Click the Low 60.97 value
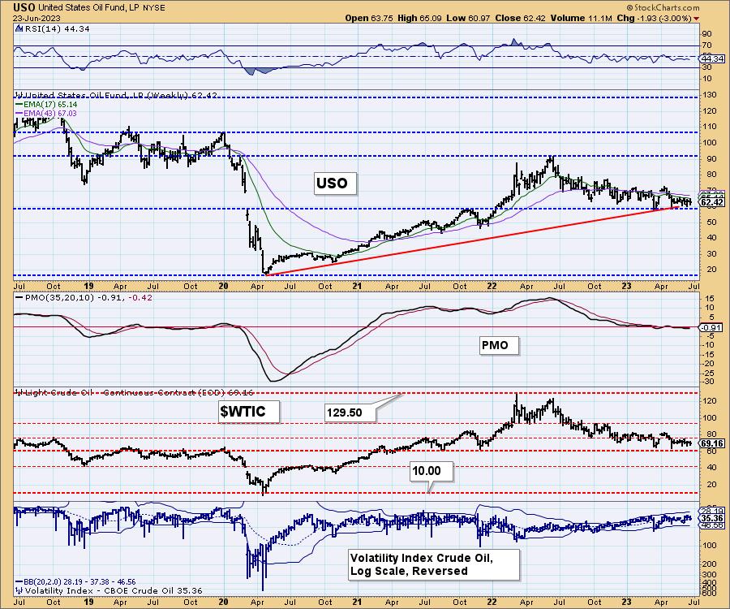The image size is (730, 609). click(466, 18)
